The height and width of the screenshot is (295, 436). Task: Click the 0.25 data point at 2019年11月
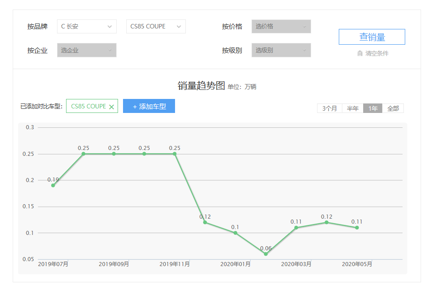click(175, 154)
